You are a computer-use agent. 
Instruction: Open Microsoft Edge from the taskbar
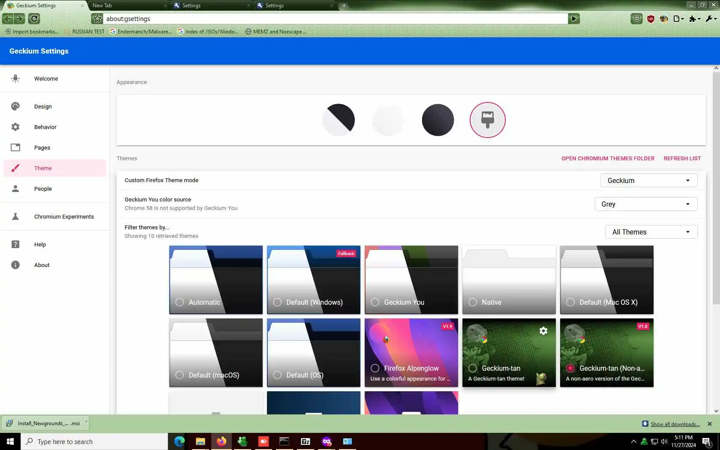click(180, 441)
